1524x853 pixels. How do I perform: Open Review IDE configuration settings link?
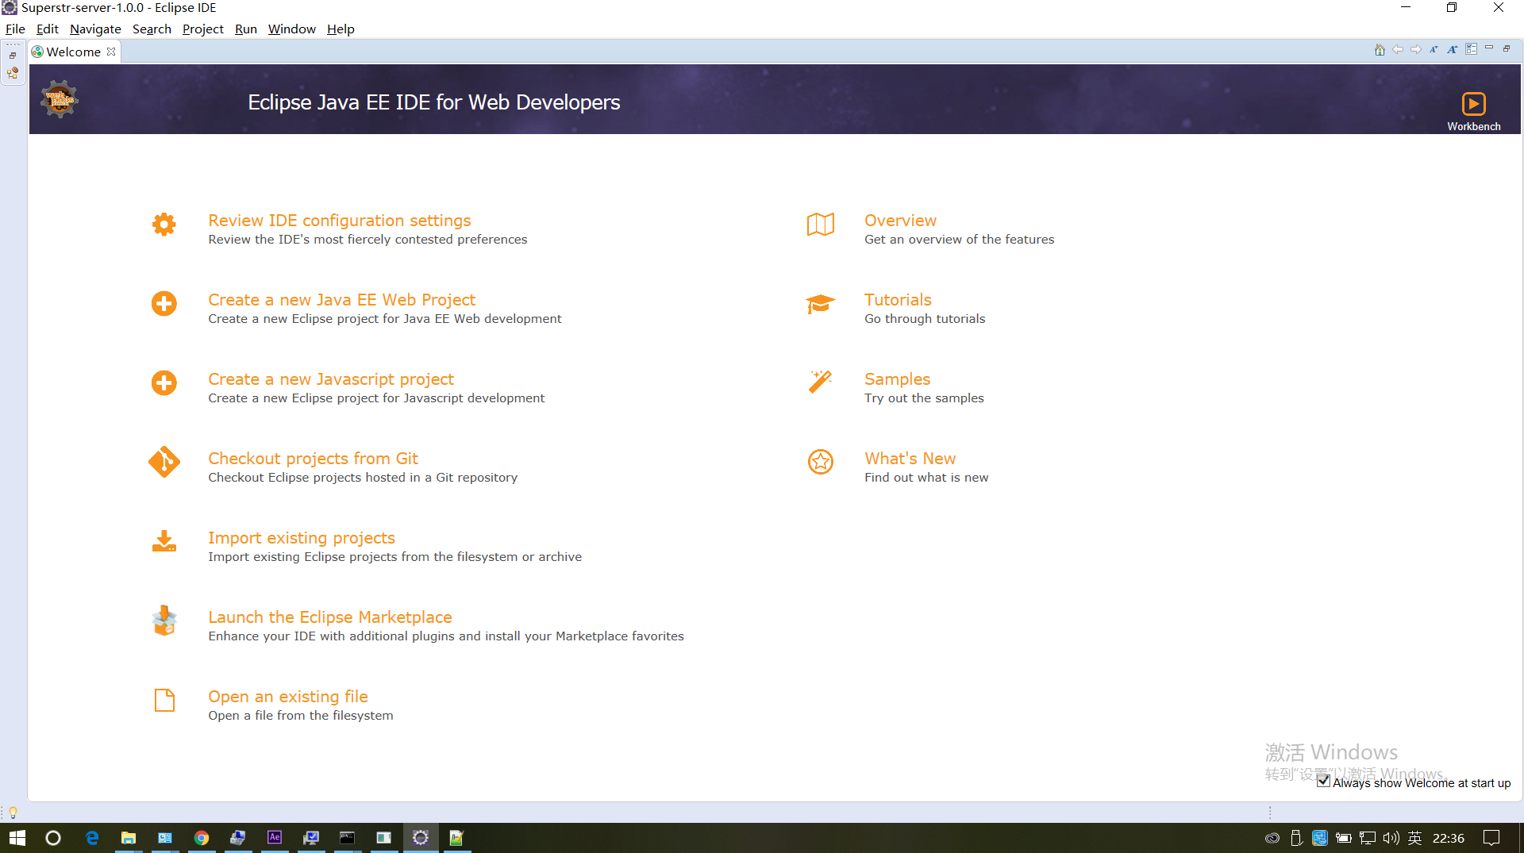(x=339, y=221)
